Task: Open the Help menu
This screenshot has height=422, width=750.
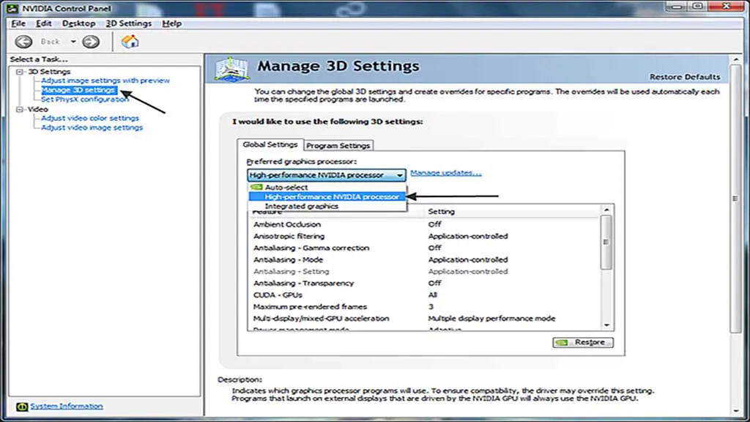Action: [x=171, y=23]
